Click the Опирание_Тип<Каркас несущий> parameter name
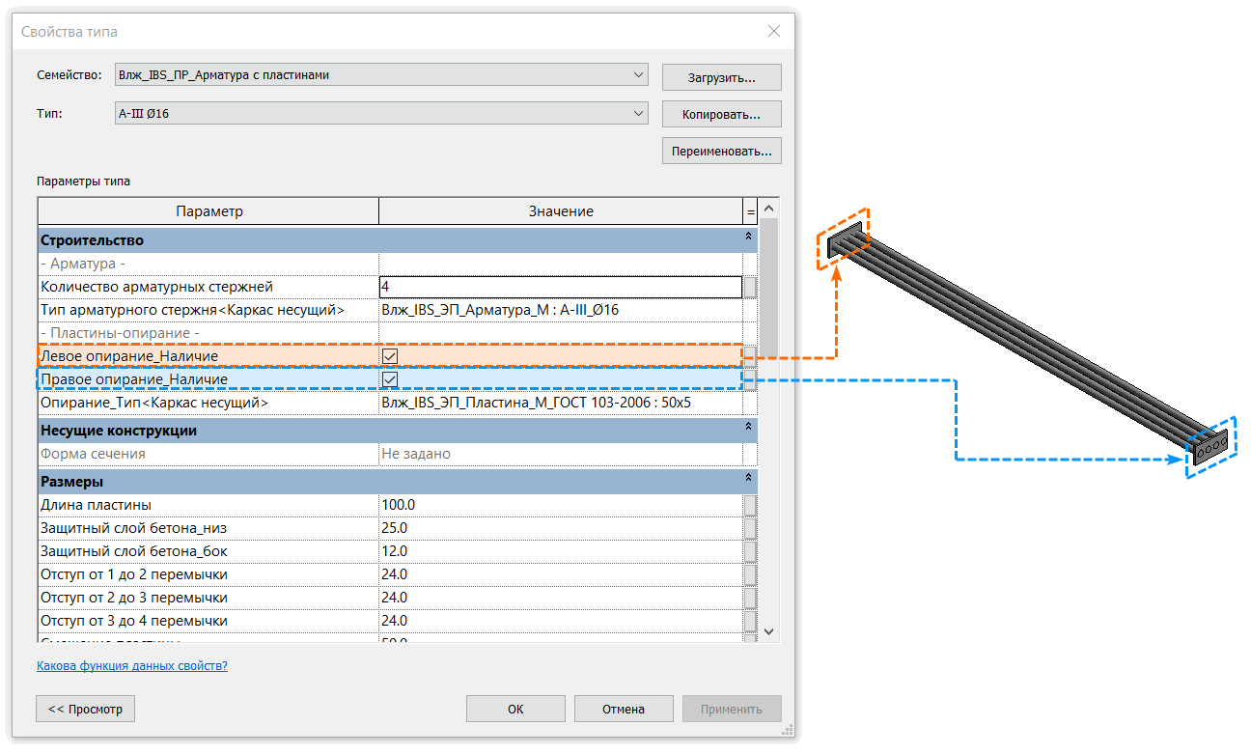 click(154, 403)
